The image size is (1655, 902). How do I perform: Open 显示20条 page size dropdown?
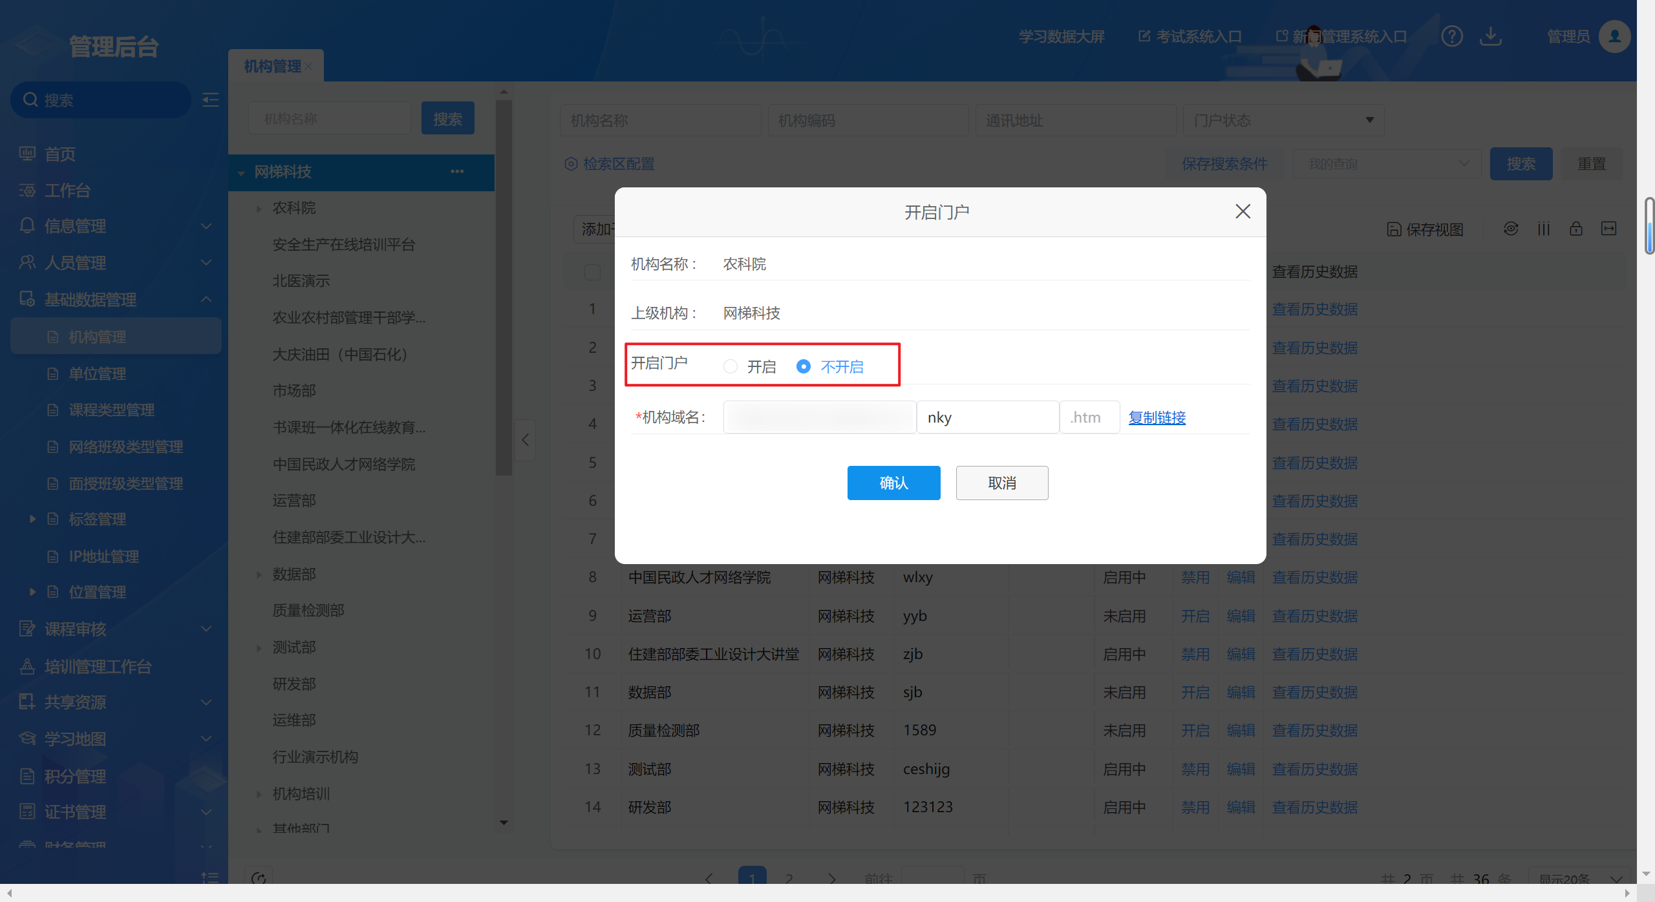[x=1580, y=877]
